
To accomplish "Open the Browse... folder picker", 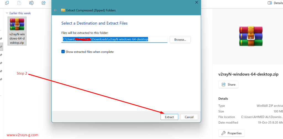I will 180,40.
